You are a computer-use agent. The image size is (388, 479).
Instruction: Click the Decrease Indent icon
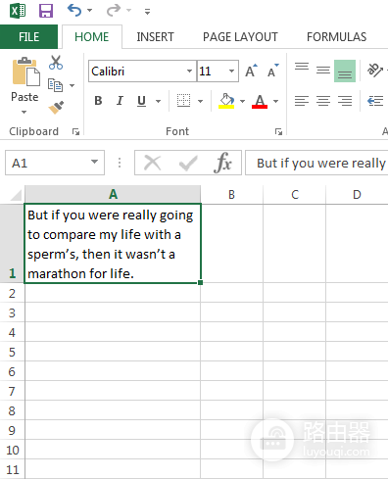[375, 101]
